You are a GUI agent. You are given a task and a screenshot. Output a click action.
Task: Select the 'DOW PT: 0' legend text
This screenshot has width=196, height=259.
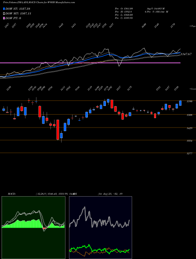coord(13,18)
